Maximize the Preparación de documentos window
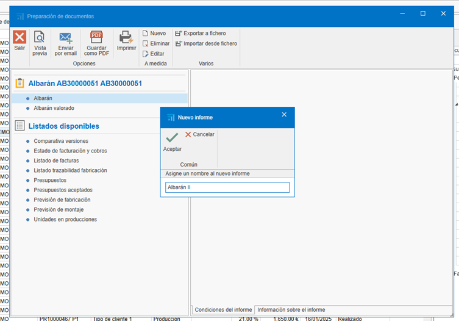This screenshot has width=459, height=321. click(422, 13)
